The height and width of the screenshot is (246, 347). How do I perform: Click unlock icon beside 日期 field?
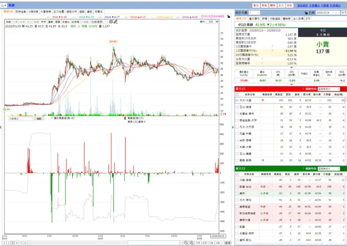coord(306,13)
